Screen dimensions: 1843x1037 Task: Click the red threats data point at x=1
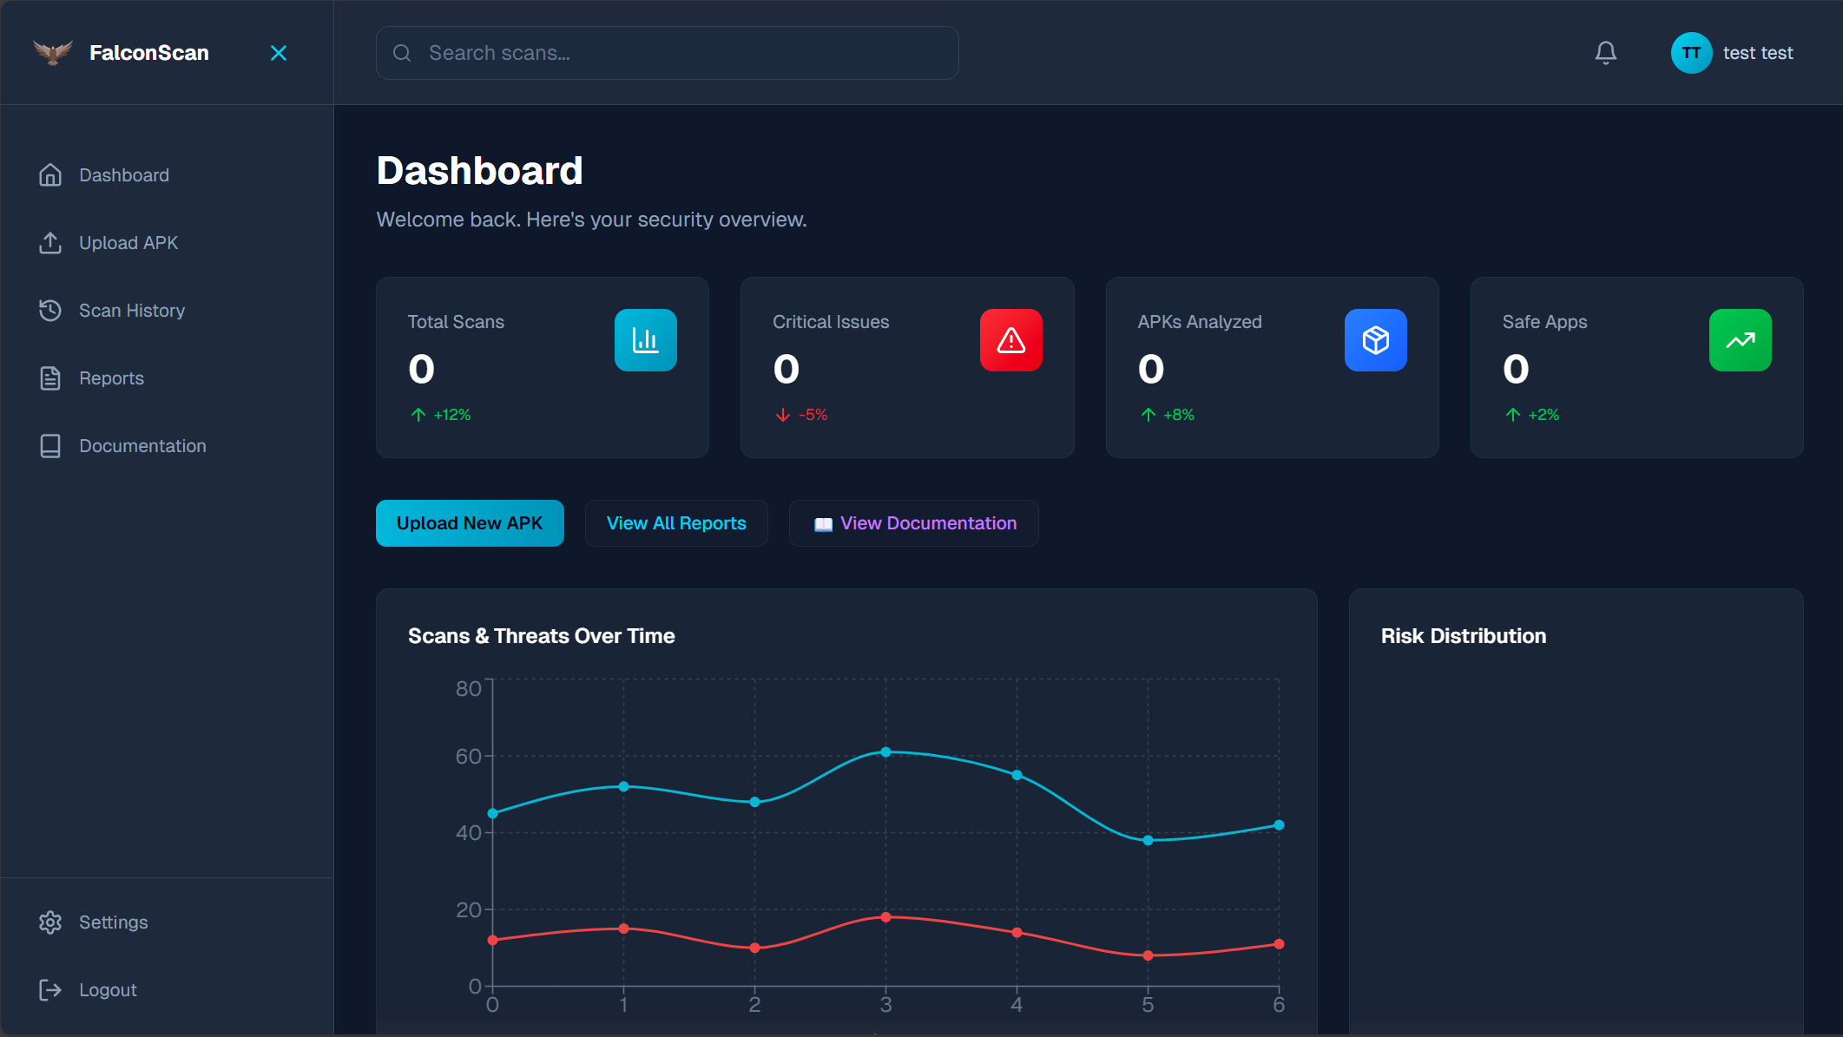coord(623,929)
